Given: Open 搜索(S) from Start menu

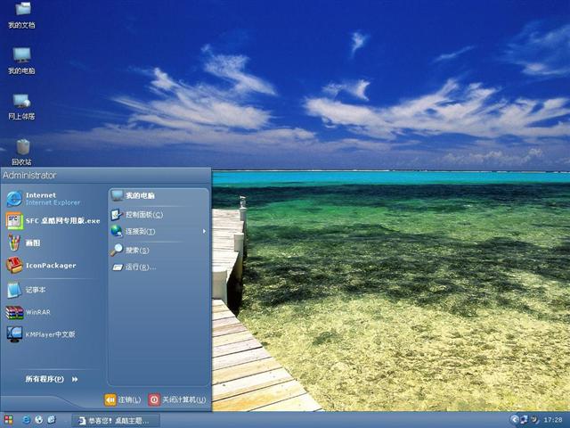Looking at the screenshot, I should [x=136, y=251].
